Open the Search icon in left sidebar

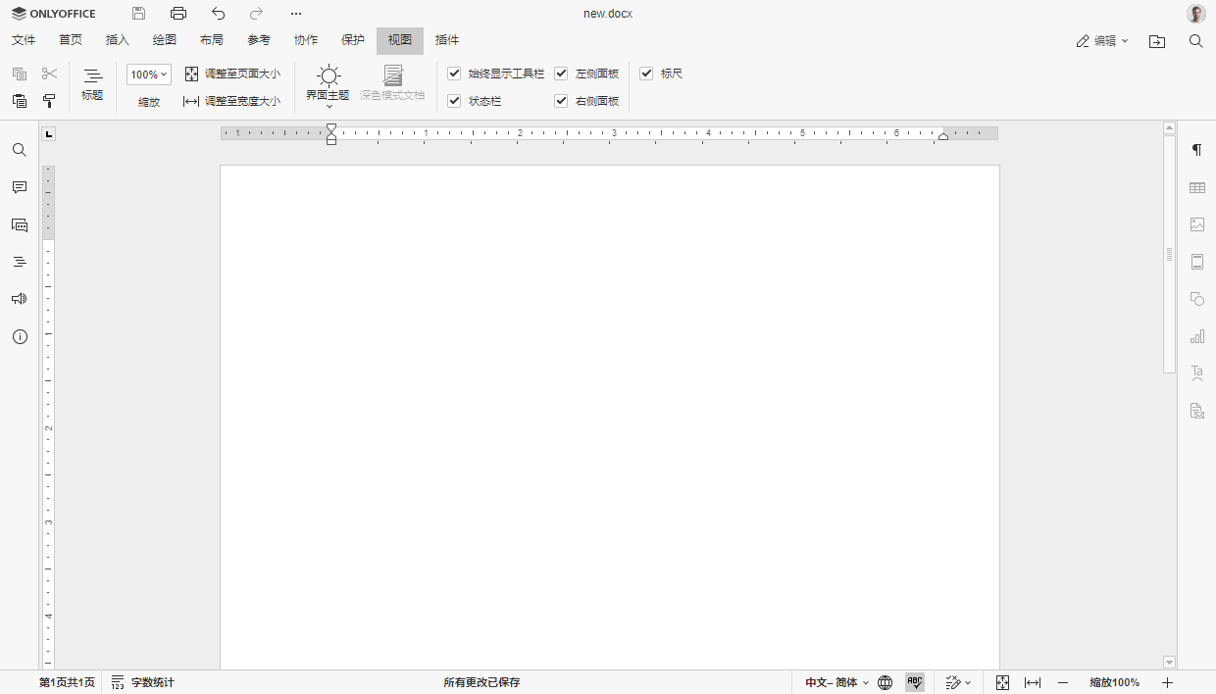[20, 150]
